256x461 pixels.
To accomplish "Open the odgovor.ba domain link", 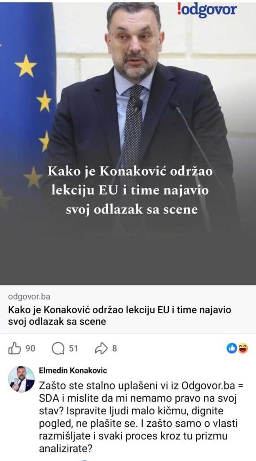I will point(29,297).
